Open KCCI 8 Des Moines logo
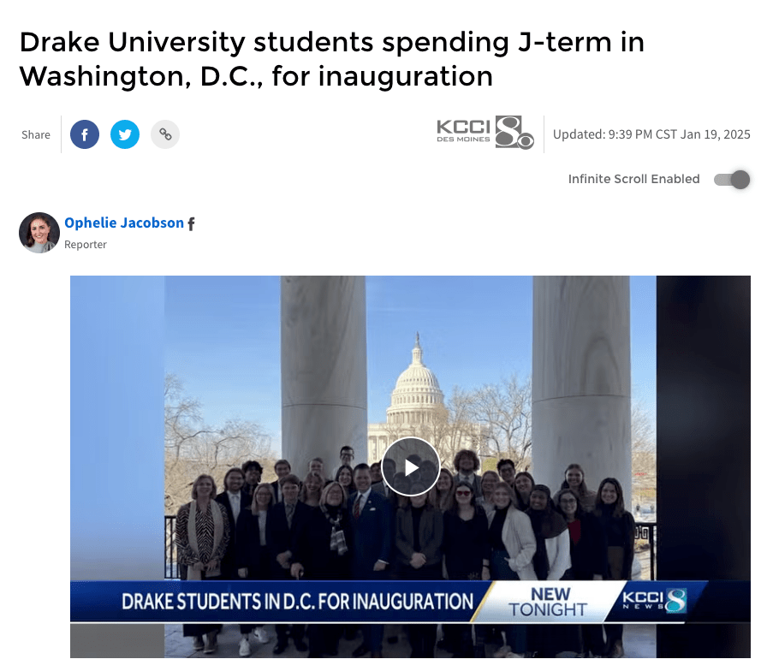The height and width of the screenshot is (671, 761). click(485, 133)
